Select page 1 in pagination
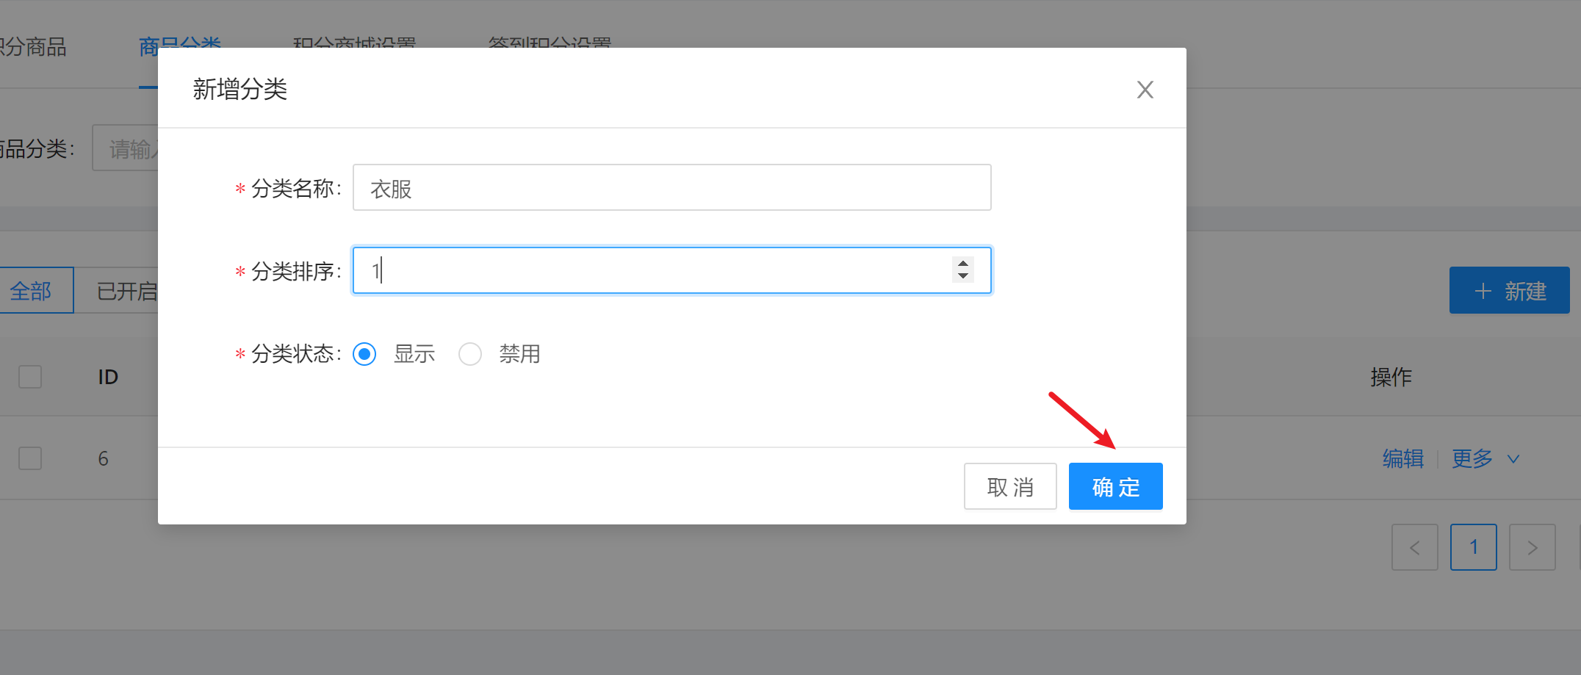 click(x=1473, y=547)
